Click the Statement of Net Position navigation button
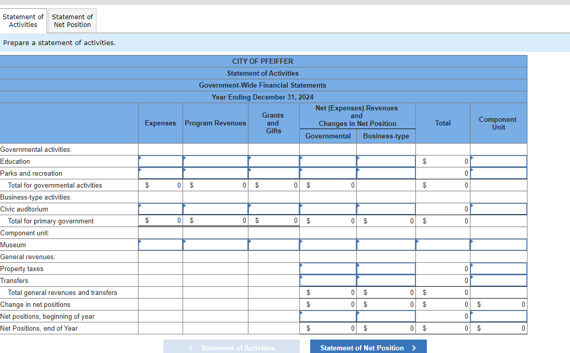The image size is (570, 353). point(368,346)
